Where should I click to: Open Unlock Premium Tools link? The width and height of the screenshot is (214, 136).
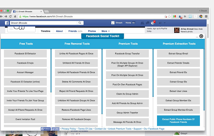click(120, 129)
